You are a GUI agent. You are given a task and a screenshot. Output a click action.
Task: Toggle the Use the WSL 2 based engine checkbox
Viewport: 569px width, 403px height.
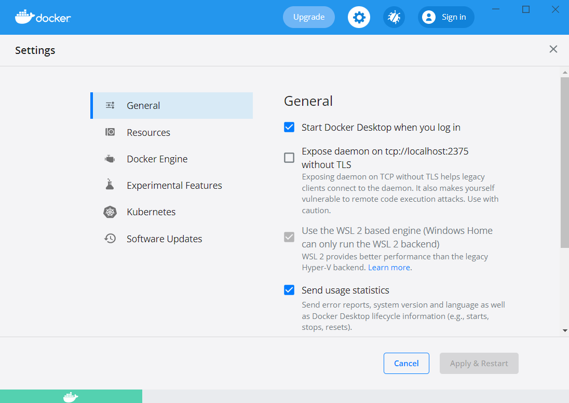click(289, 237)
